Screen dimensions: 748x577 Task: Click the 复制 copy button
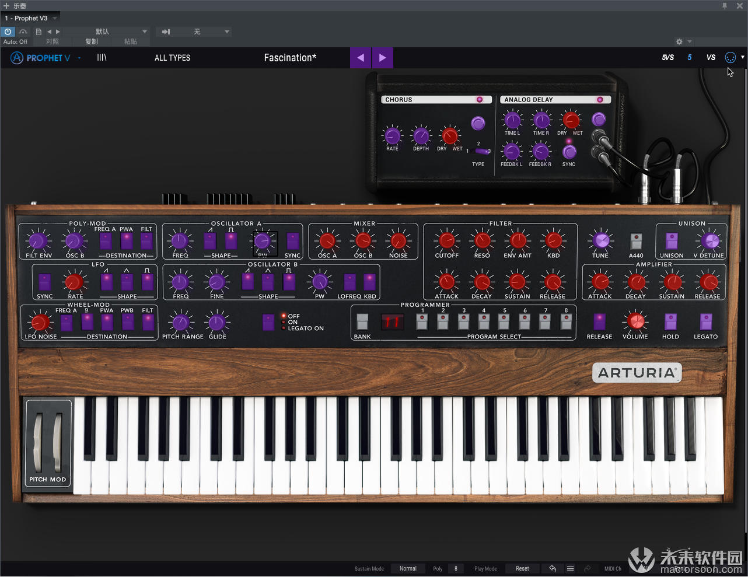92,41
